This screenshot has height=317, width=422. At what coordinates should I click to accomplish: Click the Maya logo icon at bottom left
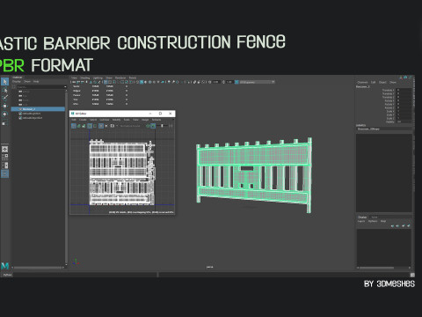tap(5, 266)
